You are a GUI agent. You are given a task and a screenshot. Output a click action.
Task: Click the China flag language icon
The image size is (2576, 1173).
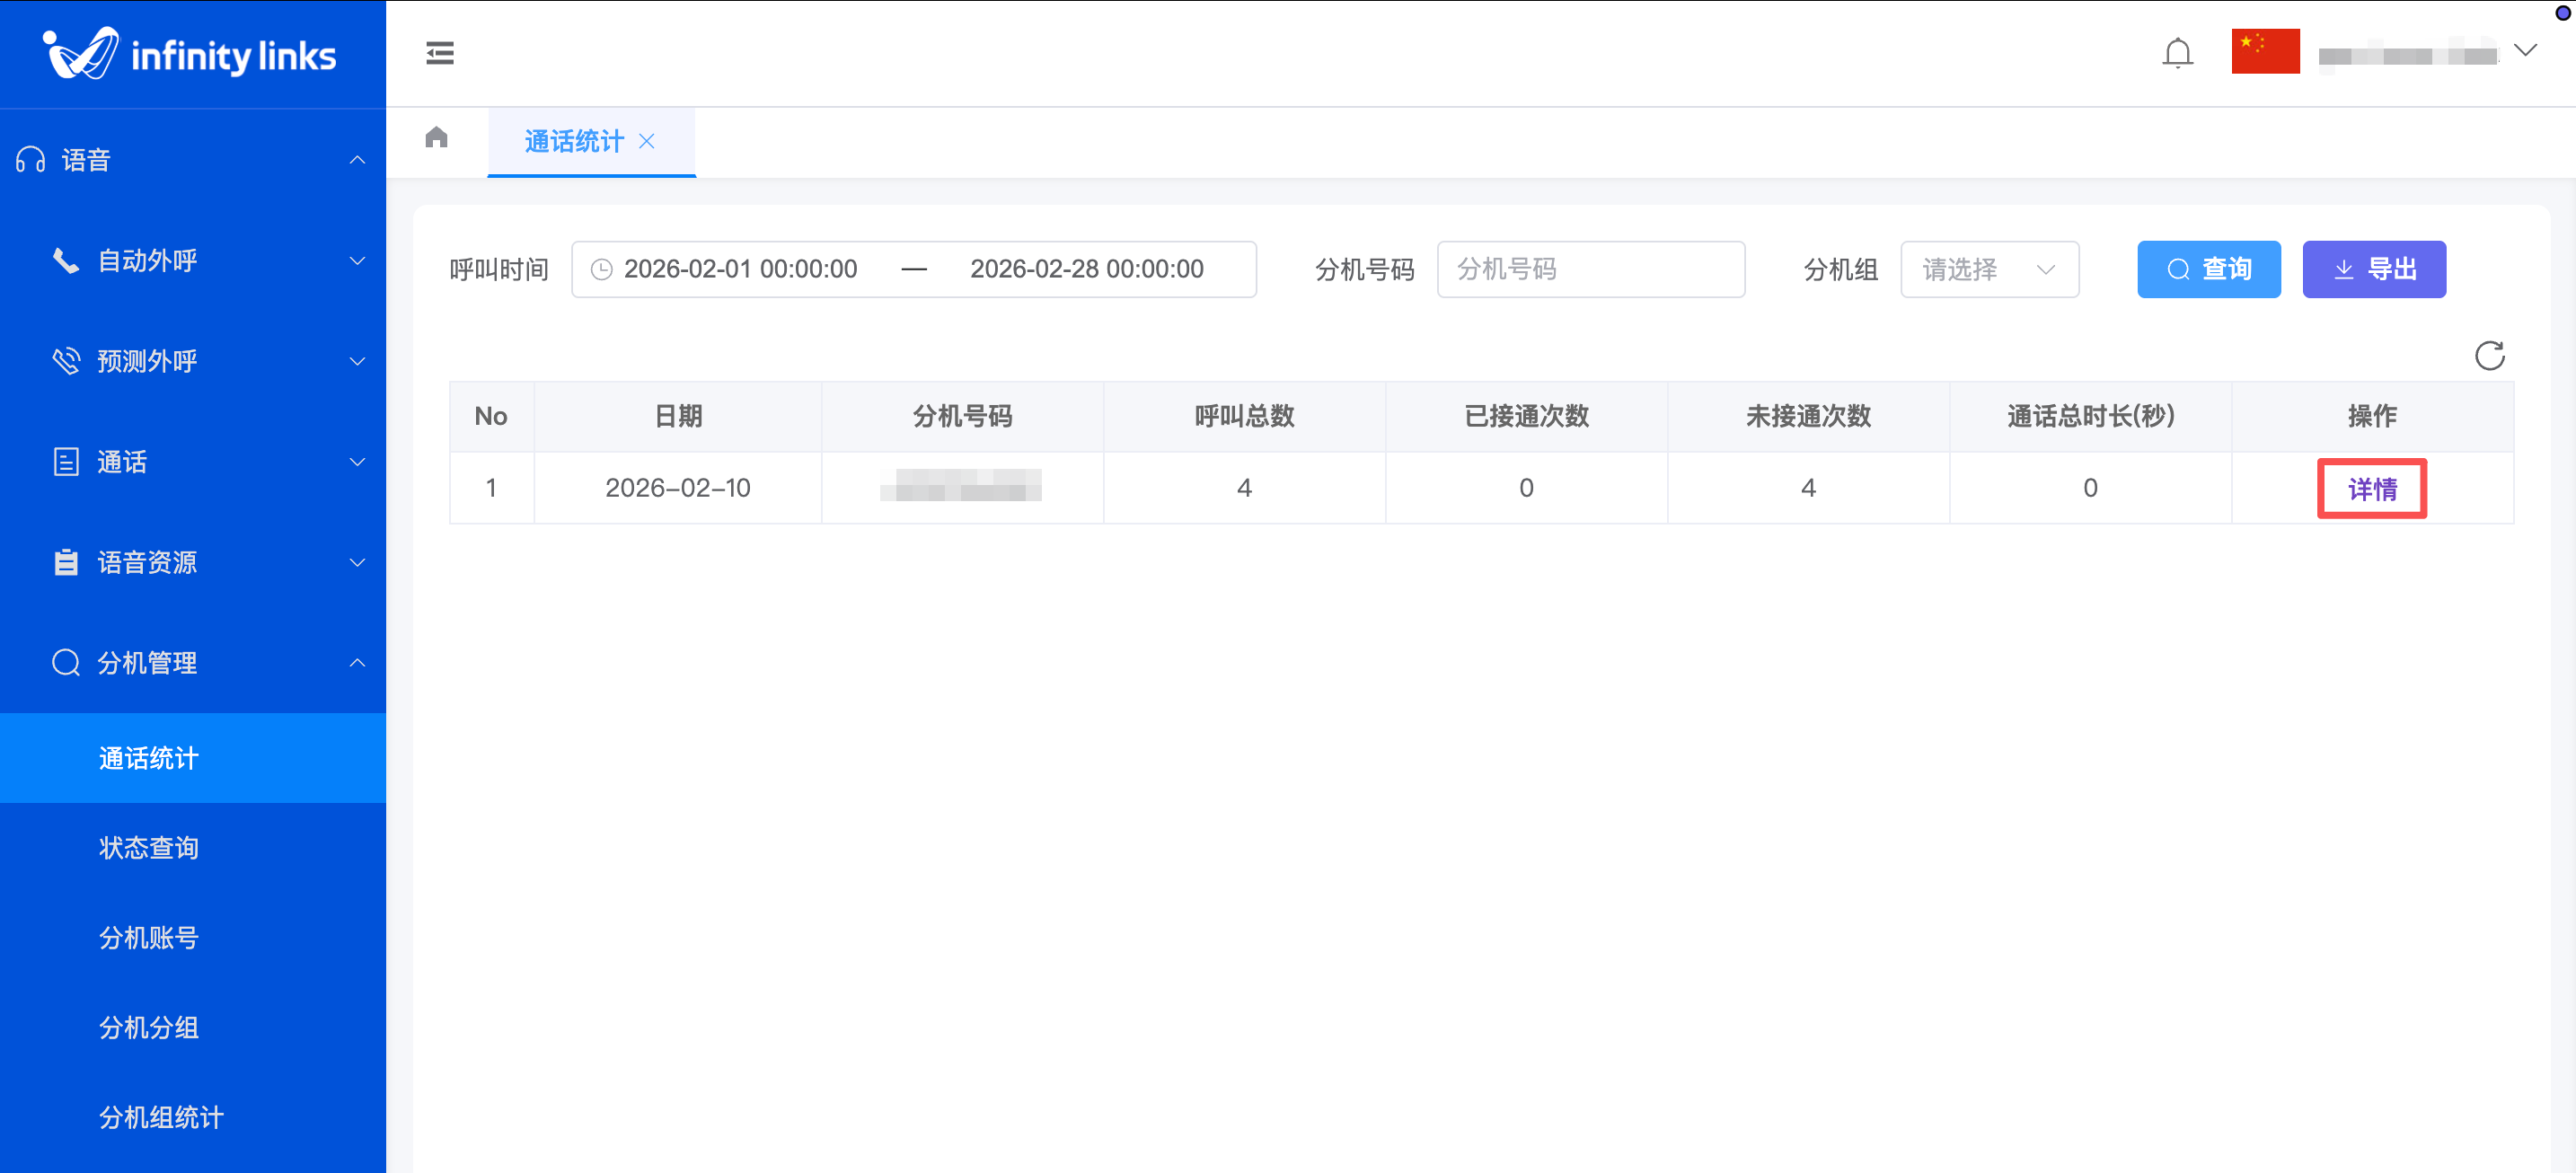click(2265, 51)
